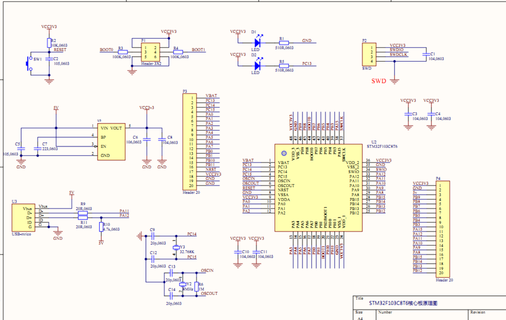Click the NRST net label on header P3
Viewport: 506px width, 320px height.
[210, 169]
